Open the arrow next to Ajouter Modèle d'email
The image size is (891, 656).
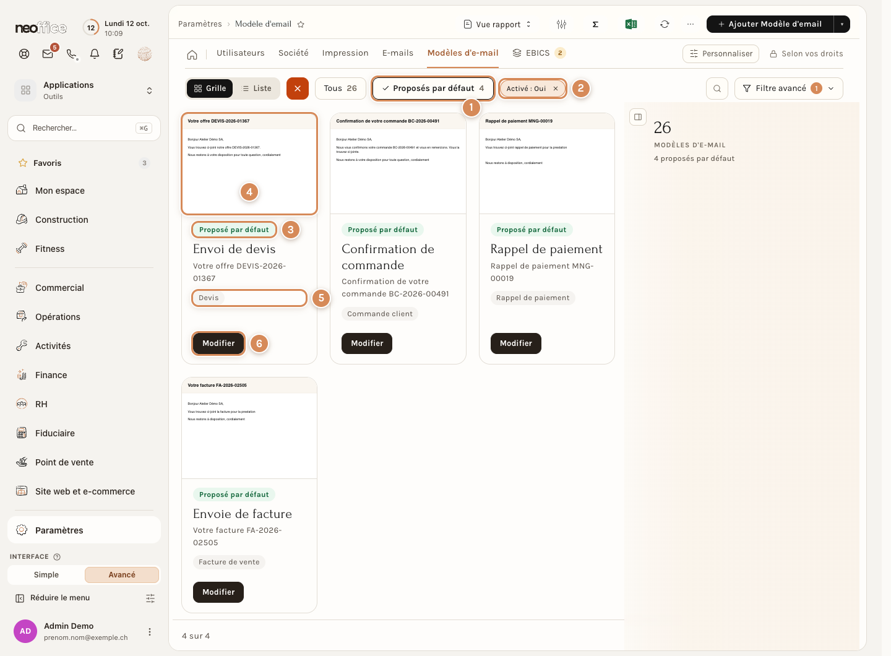[842, 24]
